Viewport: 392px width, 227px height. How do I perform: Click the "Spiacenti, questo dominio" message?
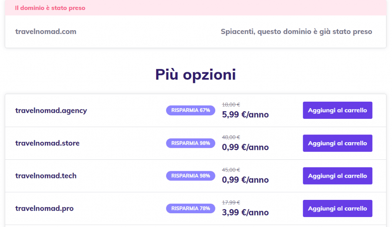(296, 32)
